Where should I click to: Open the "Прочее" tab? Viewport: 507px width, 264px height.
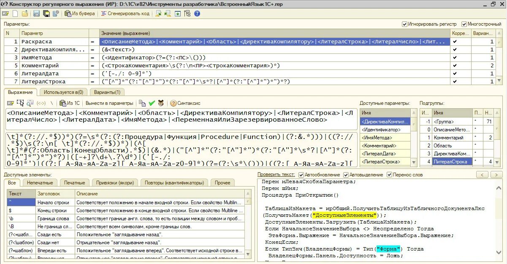222,183
